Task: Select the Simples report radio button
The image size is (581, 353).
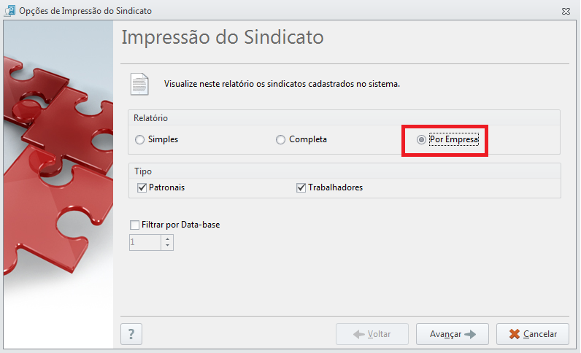Action: coord(139,139)
